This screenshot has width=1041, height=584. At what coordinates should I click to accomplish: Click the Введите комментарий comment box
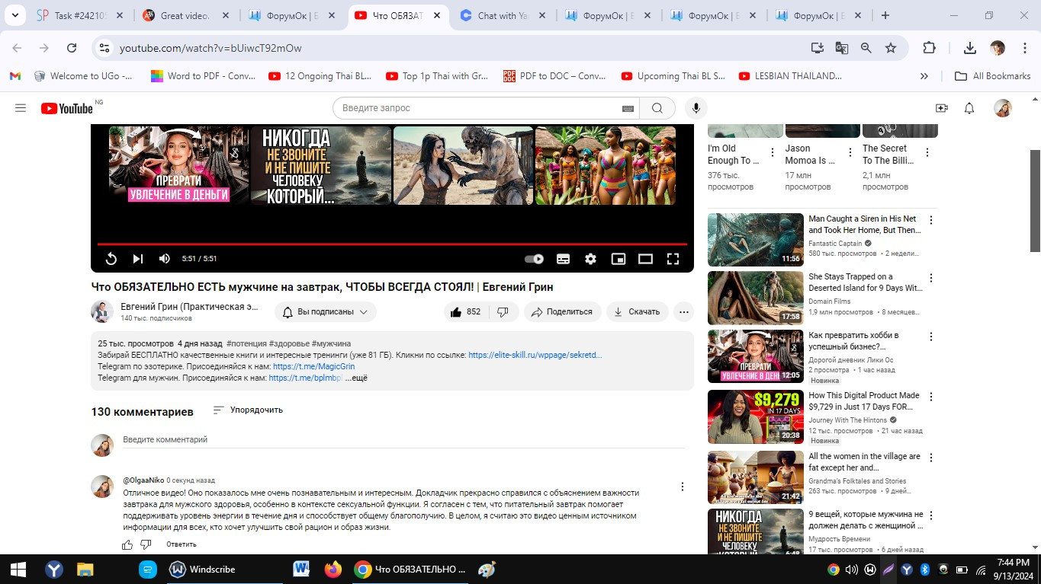tap(403, 440)
